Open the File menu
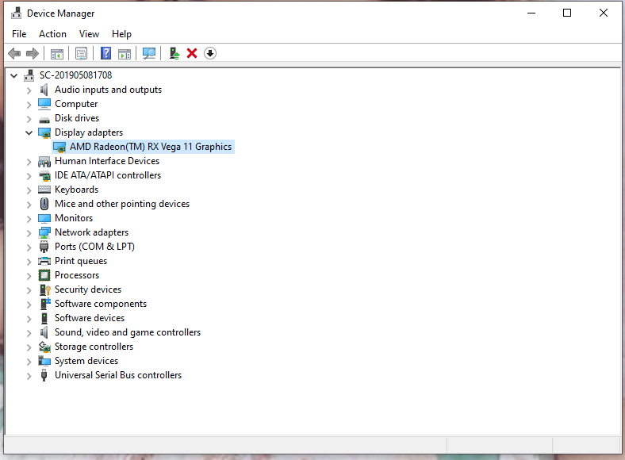The image size is (625, 460). point(19,34)
